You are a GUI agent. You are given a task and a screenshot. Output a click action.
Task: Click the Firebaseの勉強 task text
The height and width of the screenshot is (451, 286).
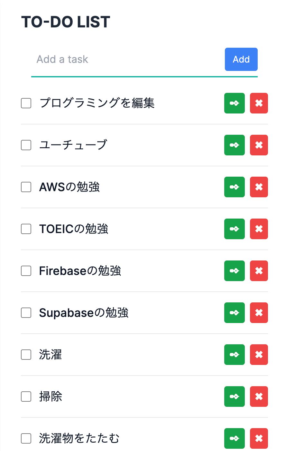pos(80,271)
